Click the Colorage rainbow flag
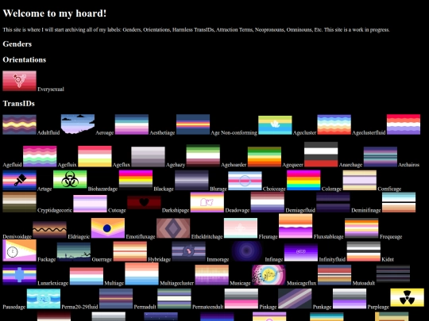The image size is (429, 321). click(x=303, y=180)
